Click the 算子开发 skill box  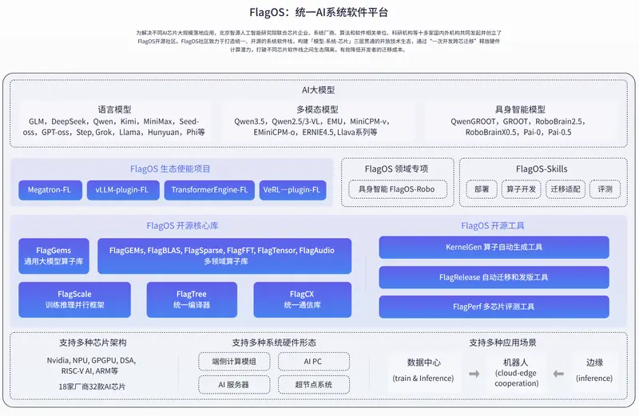pos(521,189)
